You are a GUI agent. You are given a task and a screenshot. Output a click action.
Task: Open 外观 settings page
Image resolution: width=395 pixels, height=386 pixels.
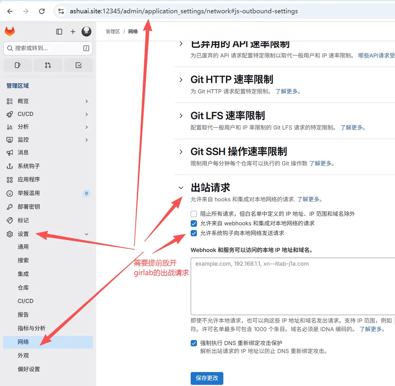point(23,355)
